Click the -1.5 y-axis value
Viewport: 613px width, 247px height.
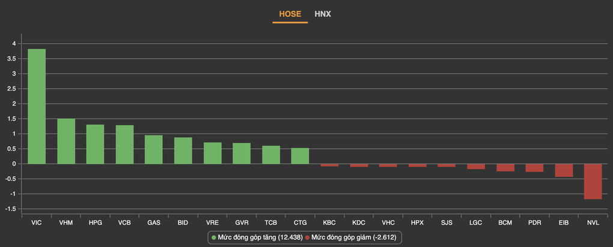pyautogui.click(x=10, y=209)
